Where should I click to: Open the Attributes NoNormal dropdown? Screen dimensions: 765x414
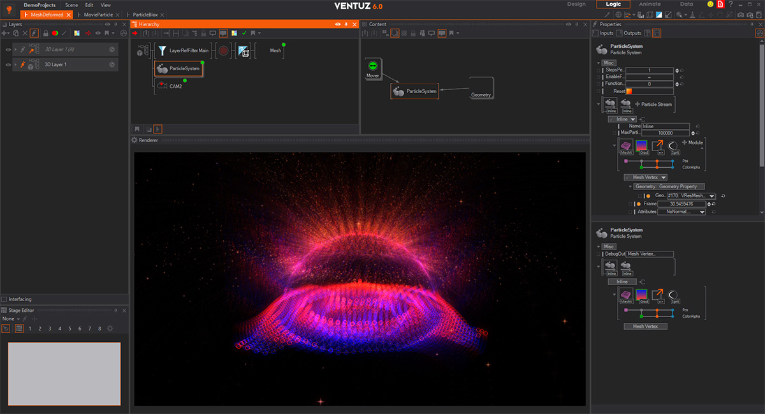point(681,212)
